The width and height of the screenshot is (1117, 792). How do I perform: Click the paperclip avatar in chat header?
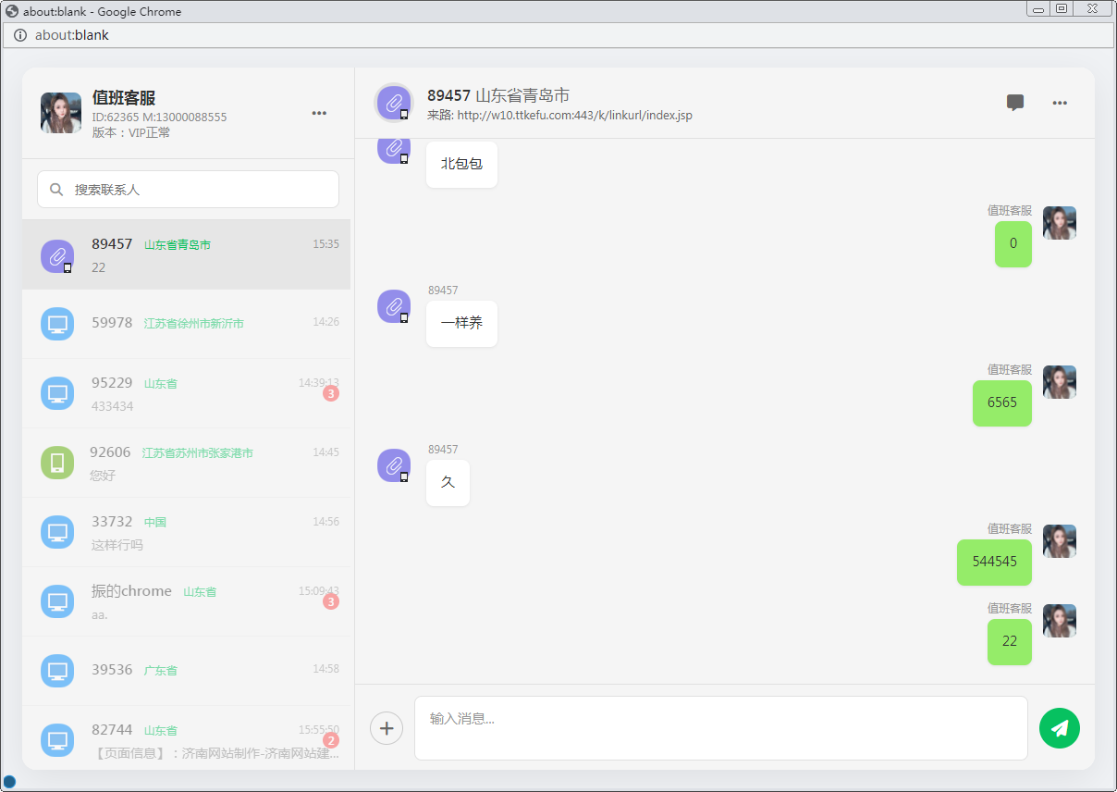(x=394, y=103)
